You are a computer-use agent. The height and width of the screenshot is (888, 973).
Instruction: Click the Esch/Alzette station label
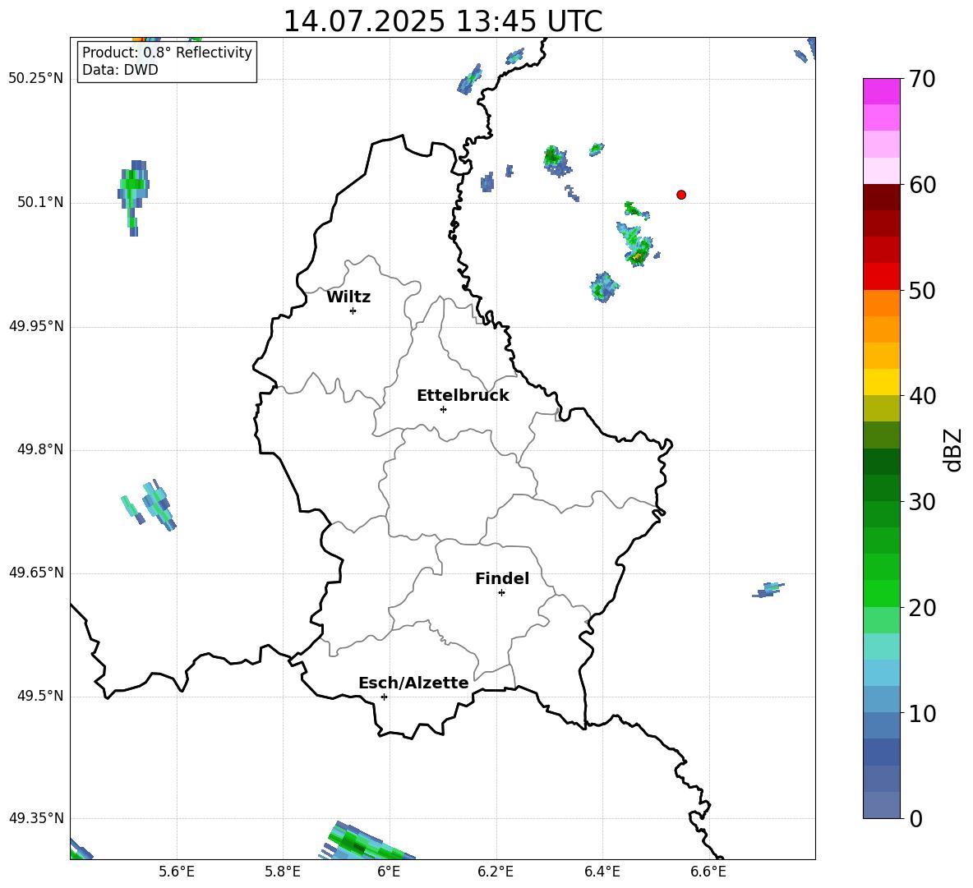tap(413, 683)
